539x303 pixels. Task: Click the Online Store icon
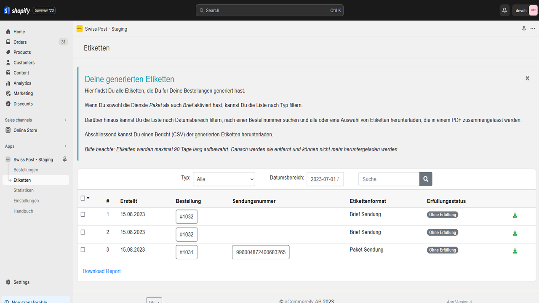tap(8, 130)
